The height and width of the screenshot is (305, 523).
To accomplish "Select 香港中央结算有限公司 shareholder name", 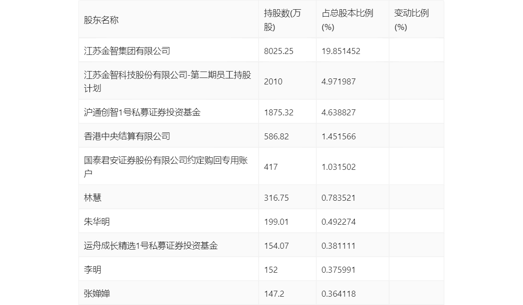I will click(127, 137).
